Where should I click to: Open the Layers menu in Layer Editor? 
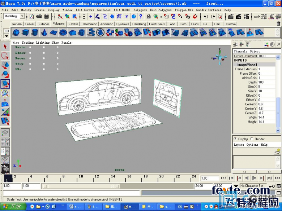[x=239, y=145]
